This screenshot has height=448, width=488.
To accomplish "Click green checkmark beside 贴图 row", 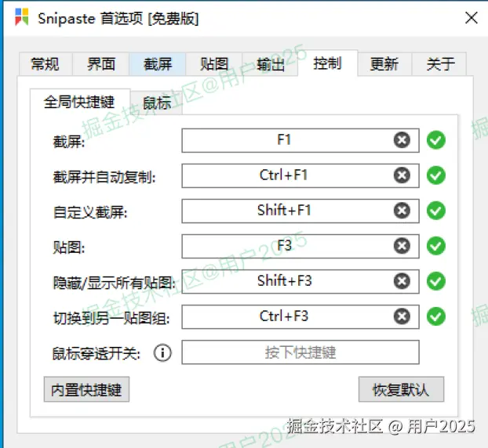I will [x=435, y=246].
